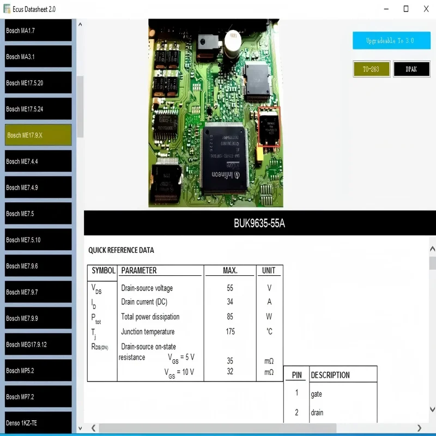Select Bosch ME7.4.4 from the list
Screen dimensions: 436x436
[38, 161]
